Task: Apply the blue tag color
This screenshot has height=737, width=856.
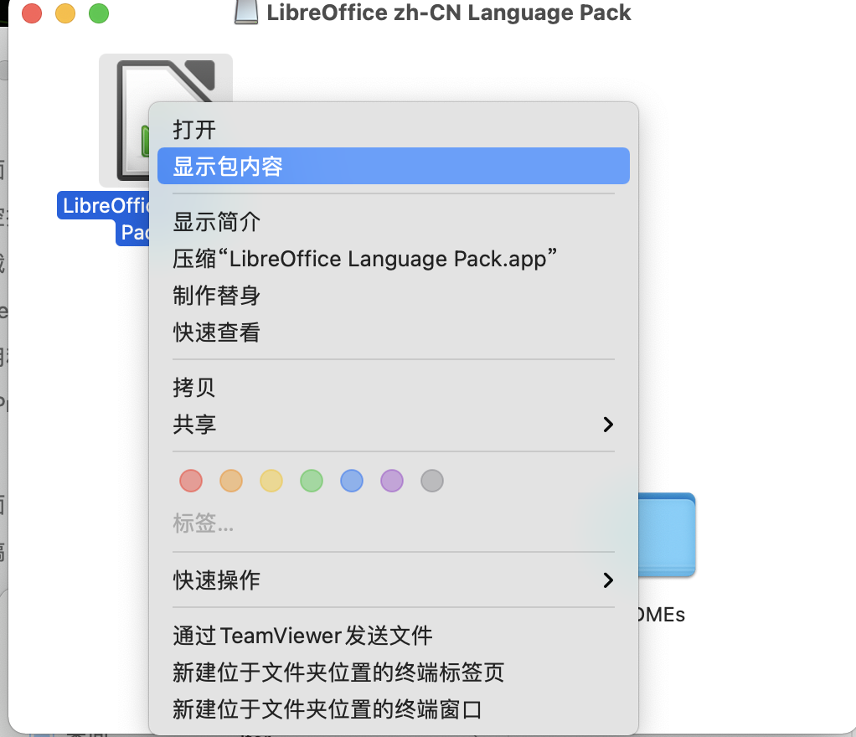Action: pos(352,481)
